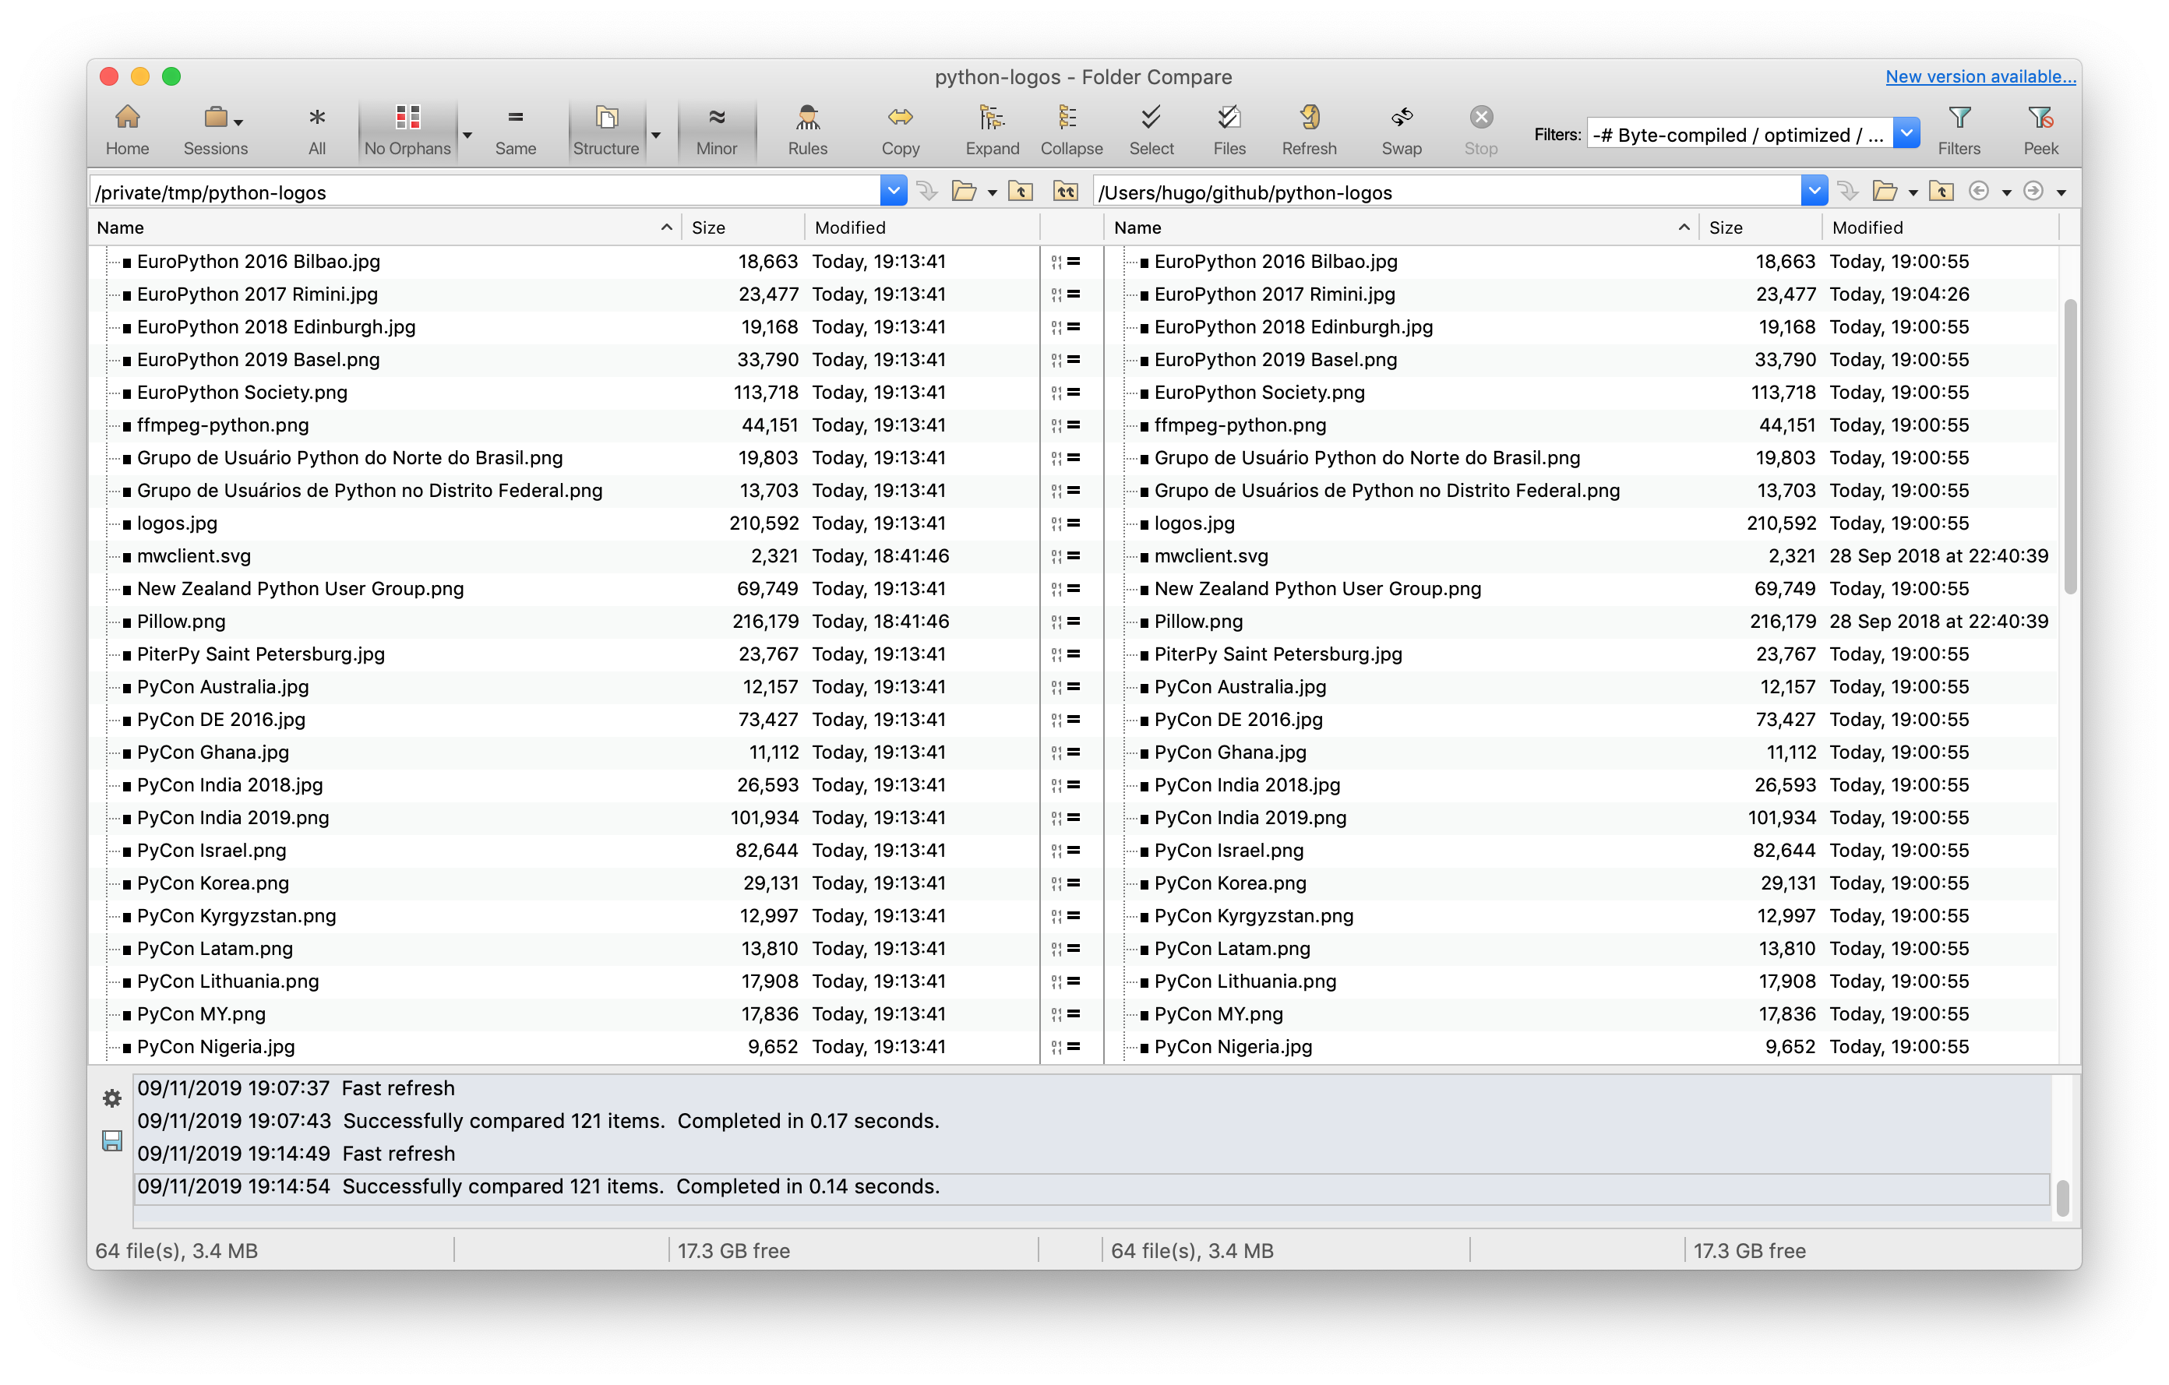Viewport: 2169px width, 1385px height.
Task: Sort left pane by Size column
Action: [x=742, y=227]
